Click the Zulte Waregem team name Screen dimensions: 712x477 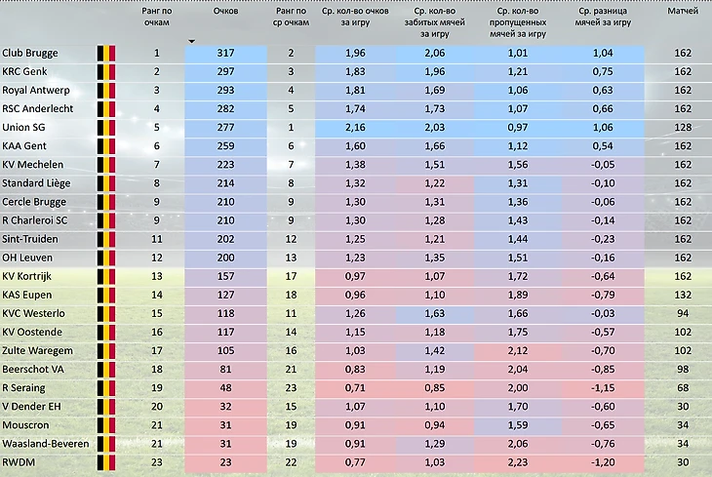tap(37, 350)
